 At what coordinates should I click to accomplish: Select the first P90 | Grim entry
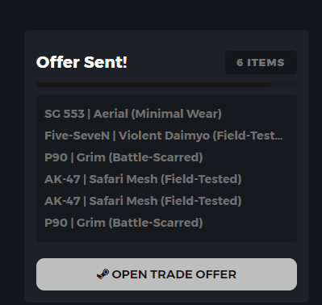123,157
